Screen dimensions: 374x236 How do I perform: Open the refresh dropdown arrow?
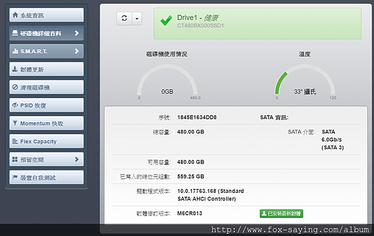click(137, 18)
